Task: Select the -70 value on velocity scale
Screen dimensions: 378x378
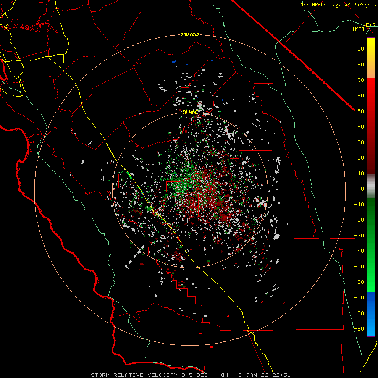Action: coord(359,298)
